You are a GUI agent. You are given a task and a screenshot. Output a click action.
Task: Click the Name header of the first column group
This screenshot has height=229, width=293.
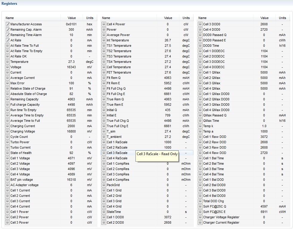pyautogui.click(x=10, y=18)
